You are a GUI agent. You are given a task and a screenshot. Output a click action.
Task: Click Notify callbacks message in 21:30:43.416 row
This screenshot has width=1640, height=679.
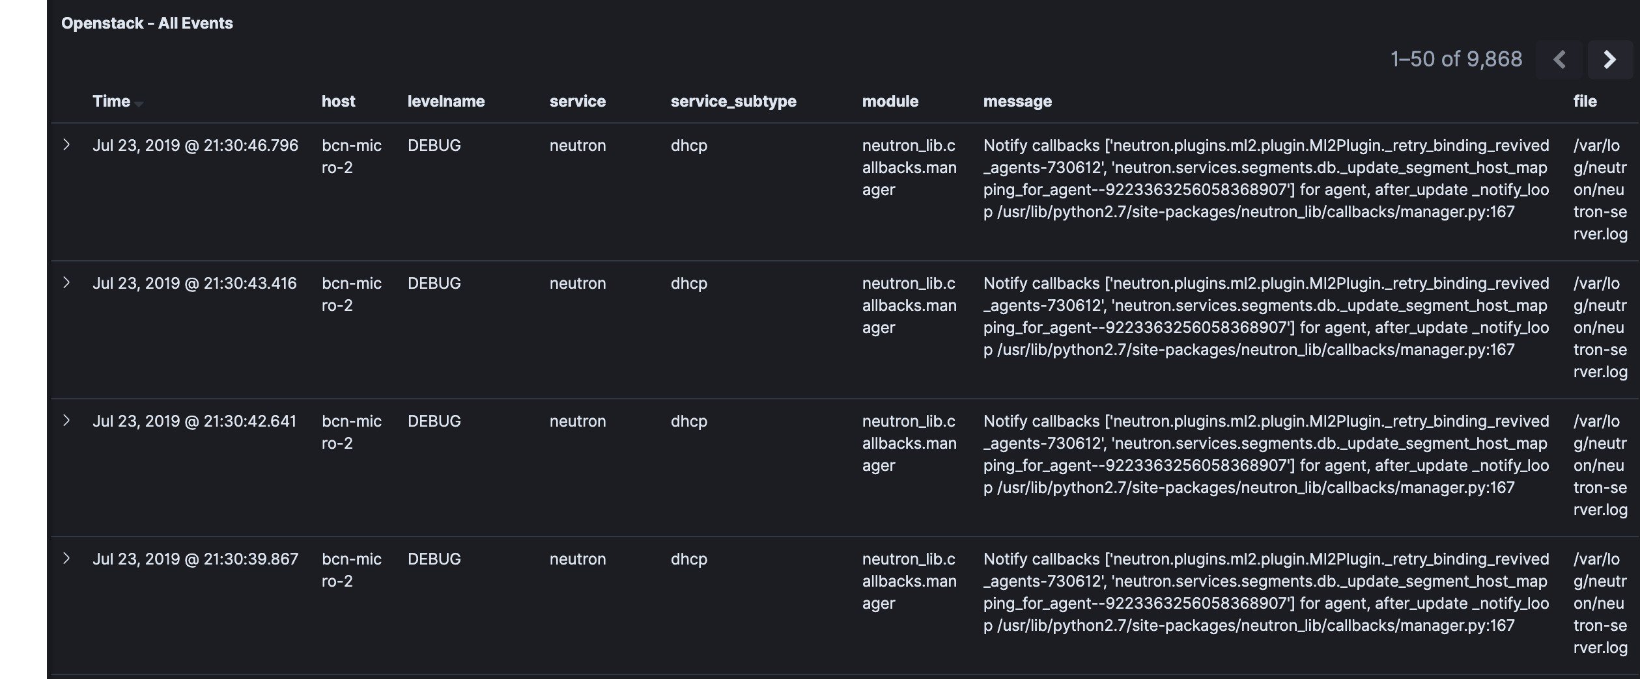1266,316
